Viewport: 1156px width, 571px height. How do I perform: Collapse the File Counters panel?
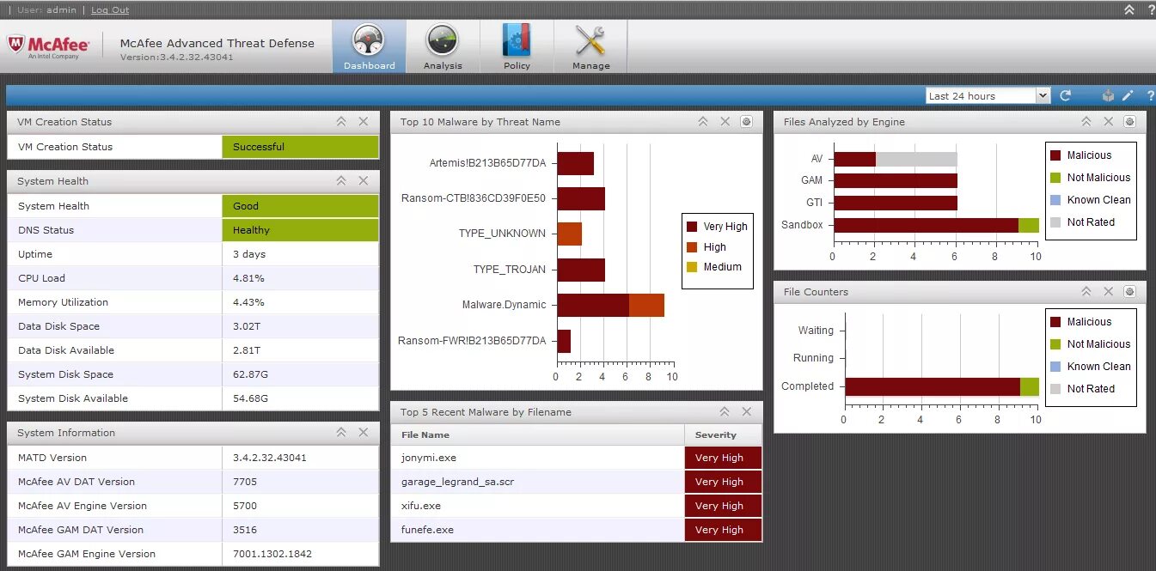pyautogui.click(x=1086, y=292)
